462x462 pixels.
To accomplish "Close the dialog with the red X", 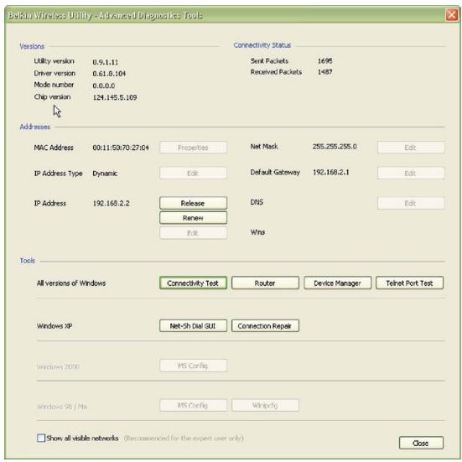I will [451, 15].
